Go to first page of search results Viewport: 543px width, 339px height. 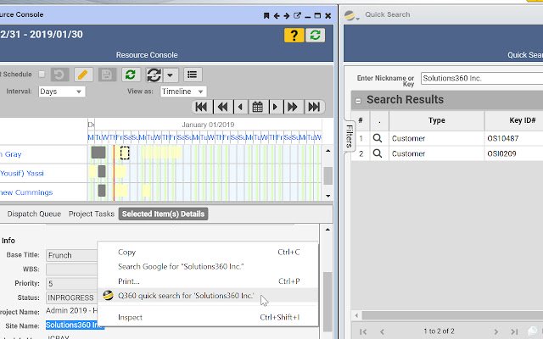pos(363,331)
